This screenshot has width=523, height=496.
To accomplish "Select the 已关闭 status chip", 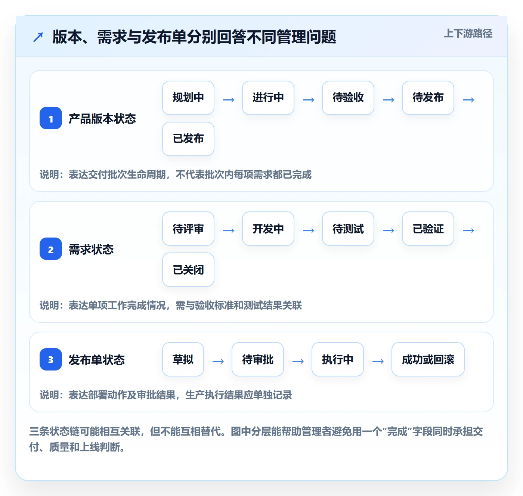I will click(188, 270).
